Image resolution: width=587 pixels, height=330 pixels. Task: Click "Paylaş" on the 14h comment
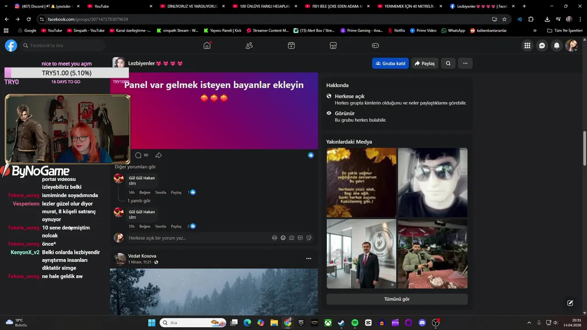click(x=176, y=192)
